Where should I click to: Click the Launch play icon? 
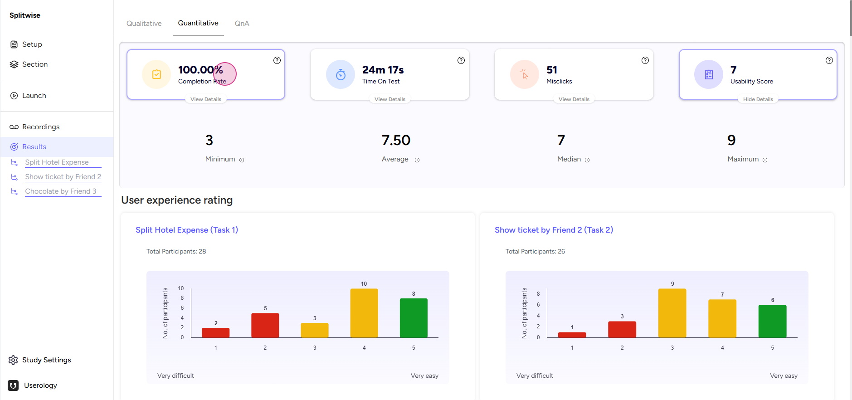click(x=14, y=96)
